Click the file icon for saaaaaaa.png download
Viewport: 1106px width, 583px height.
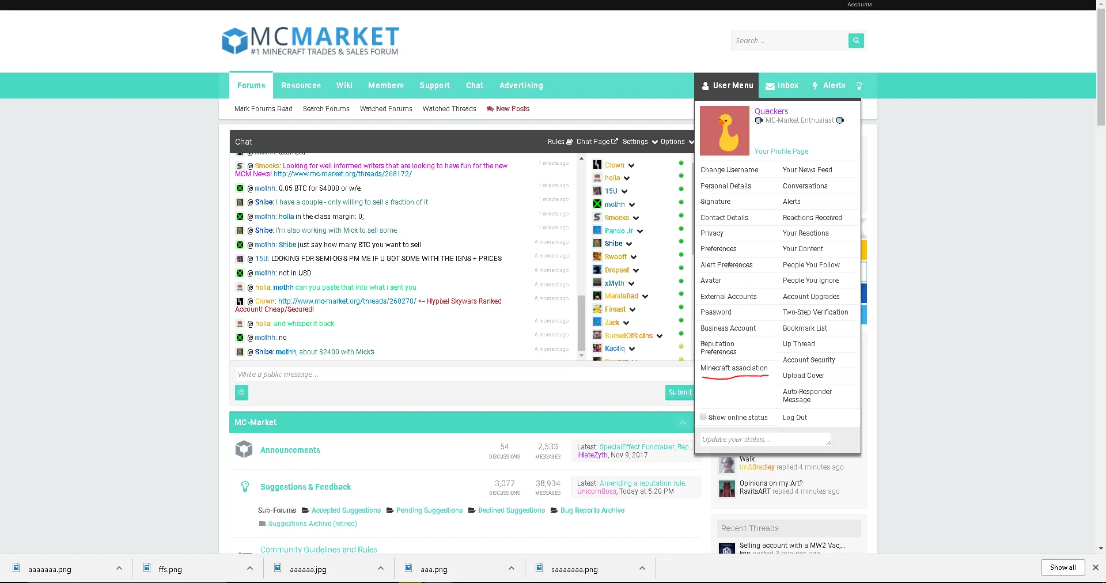click(539, 568)
